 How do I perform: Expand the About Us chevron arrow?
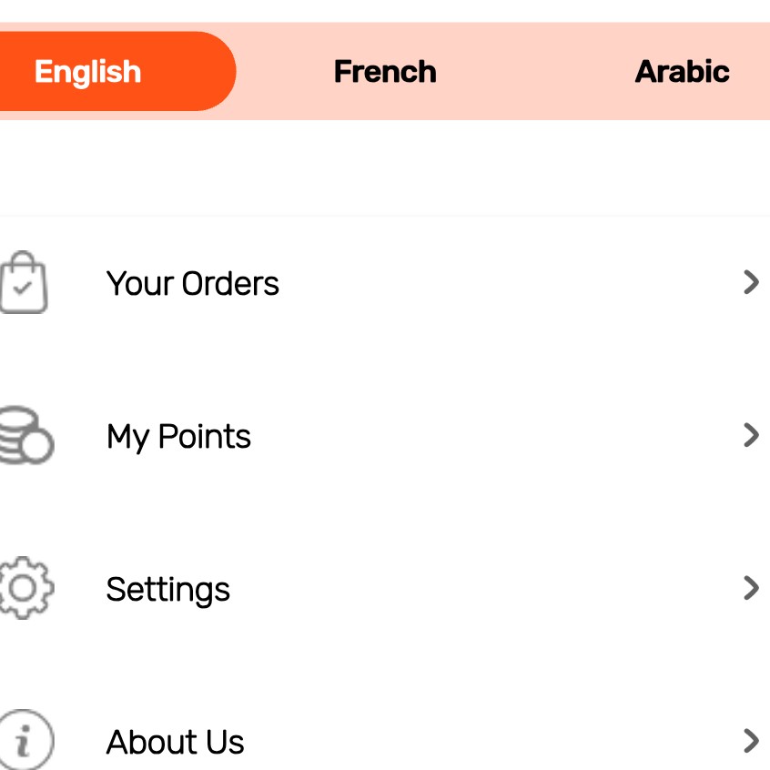coord(751,741)
